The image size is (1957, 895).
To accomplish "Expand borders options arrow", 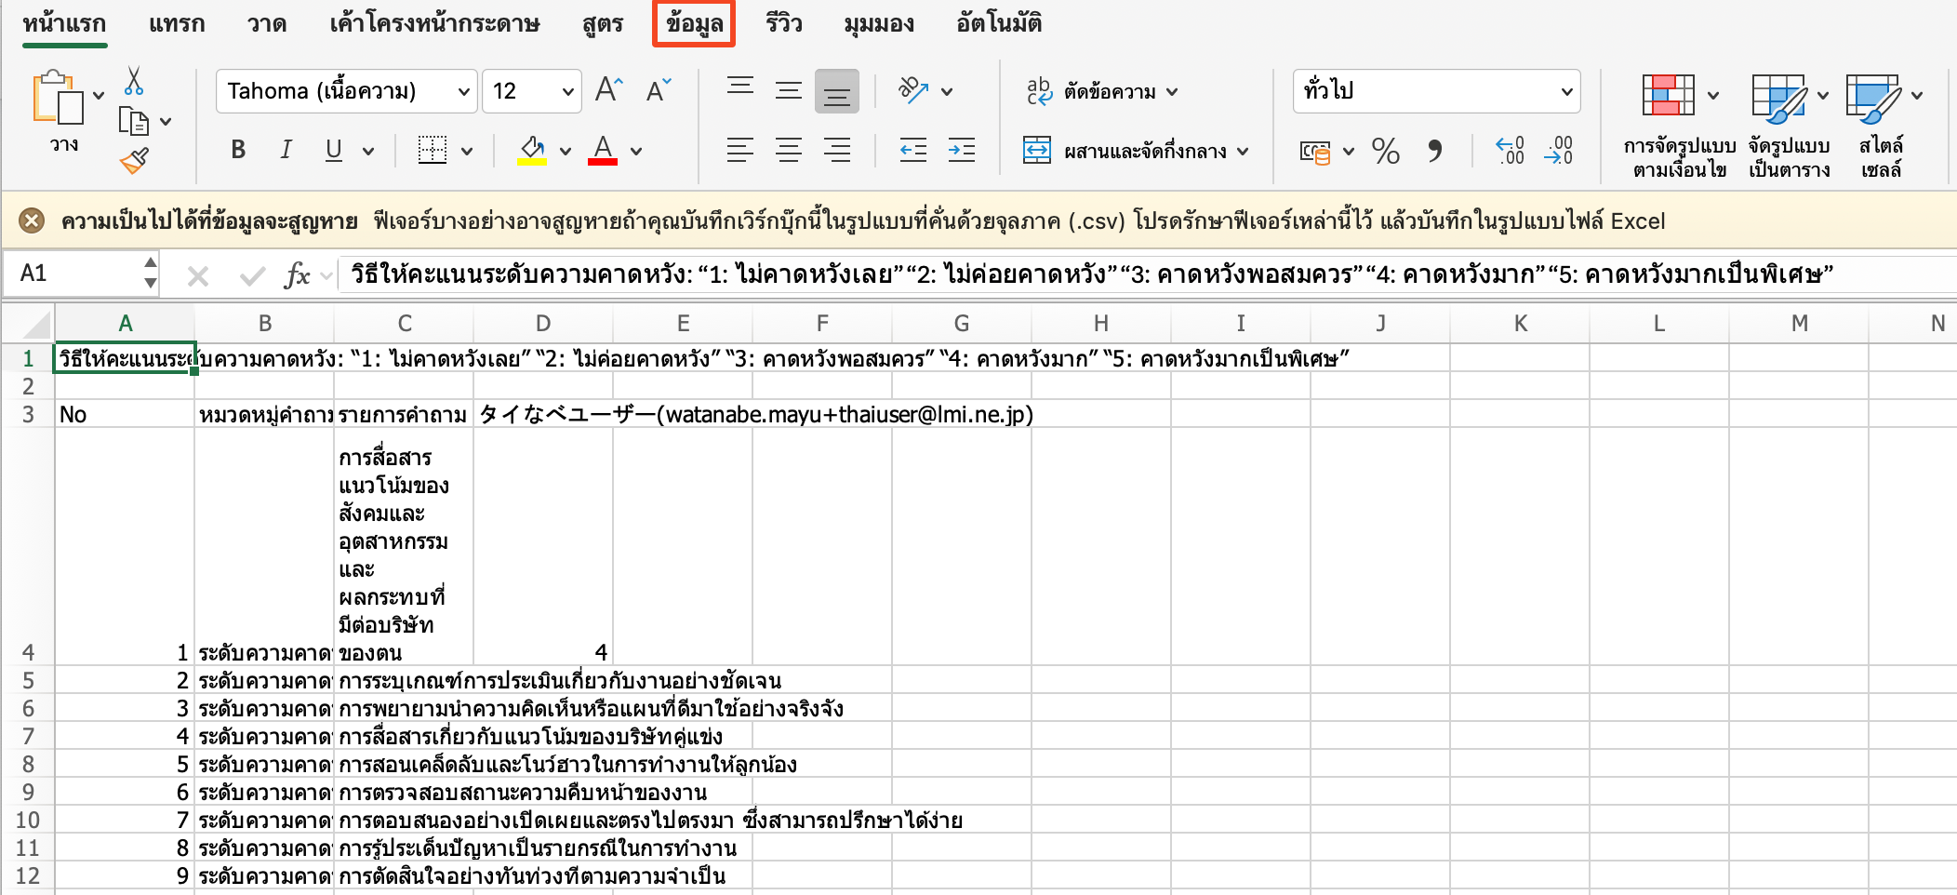I will 467,151.
